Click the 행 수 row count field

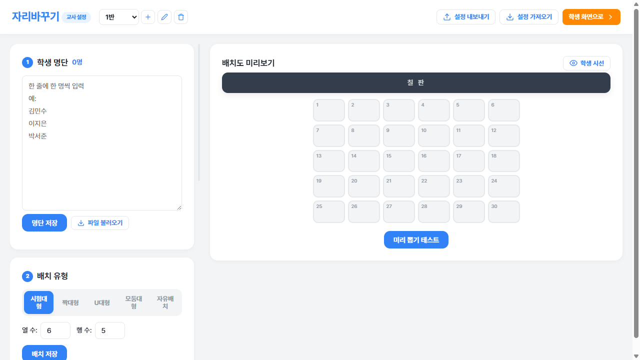tap(109, 330)
